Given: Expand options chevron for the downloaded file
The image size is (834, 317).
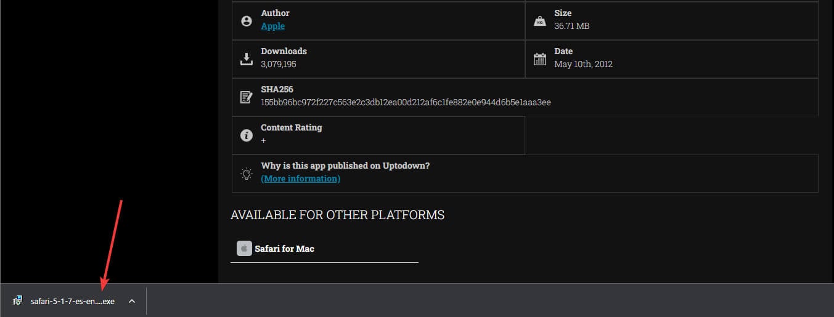Looking at the screenshot, I should (x=131, y=301).
